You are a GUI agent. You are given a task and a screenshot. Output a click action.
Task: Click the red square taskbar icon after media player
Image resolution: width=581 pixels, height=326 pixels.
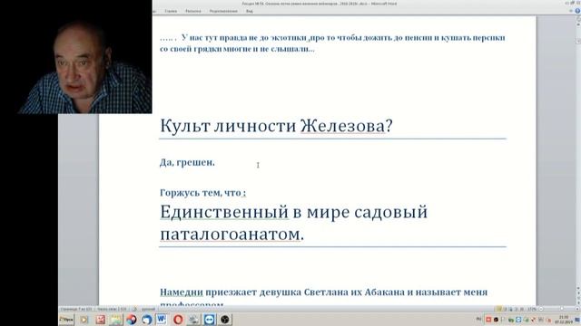[x=100, y=320]
